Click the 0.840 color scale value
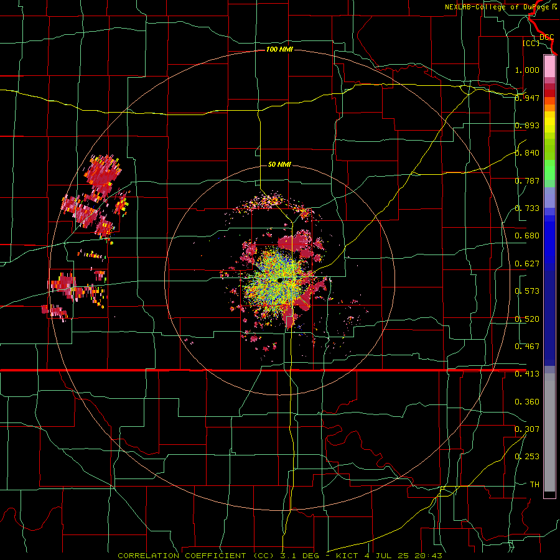 tap(527, 153)
